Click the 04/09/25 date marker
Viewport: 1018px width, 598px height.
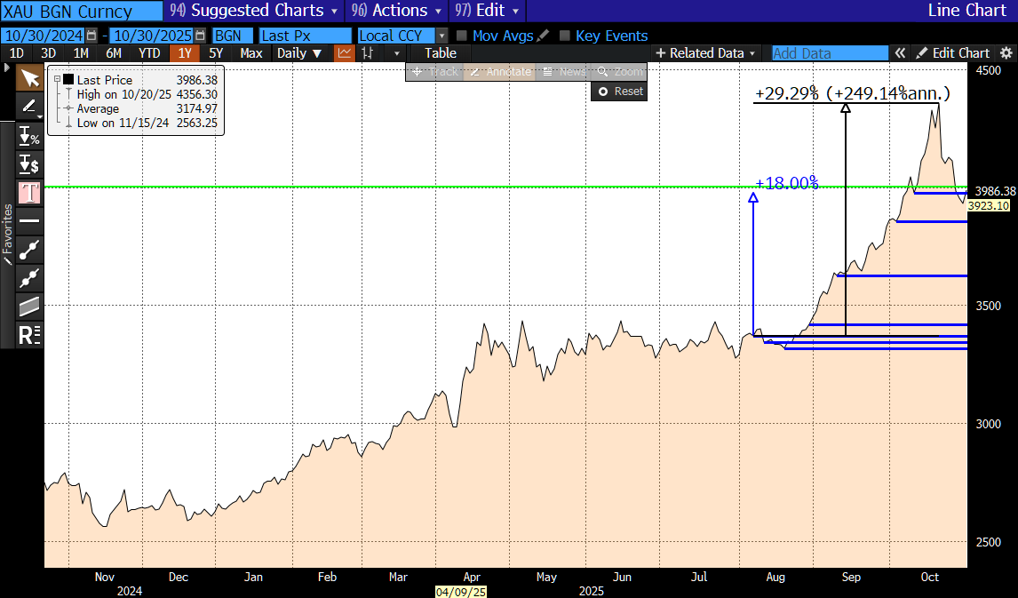pyautogui.click(x=461, y=592)
